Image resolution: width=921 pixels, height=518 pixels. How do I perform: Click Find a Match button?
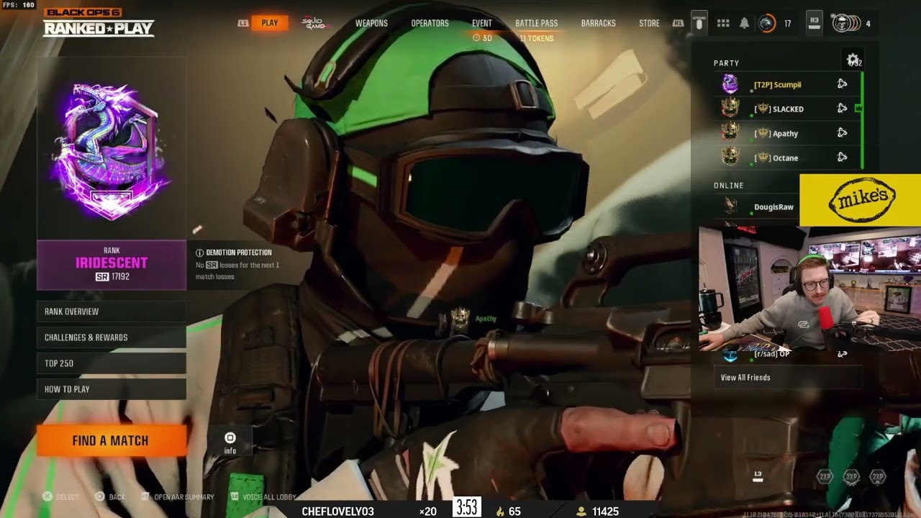pyautogui.click(x=112, y=440)
